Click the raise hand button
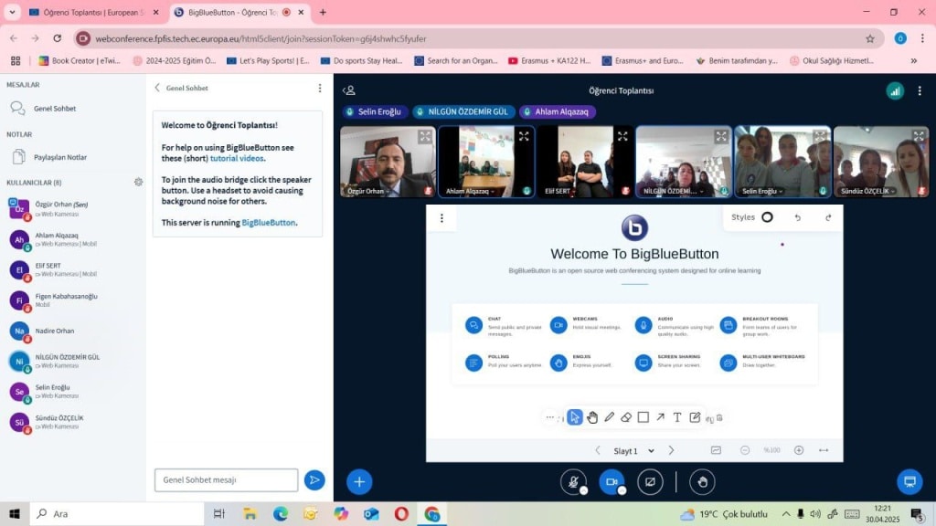This screenshot has height=526, width=936. click(x=702, y=481)
